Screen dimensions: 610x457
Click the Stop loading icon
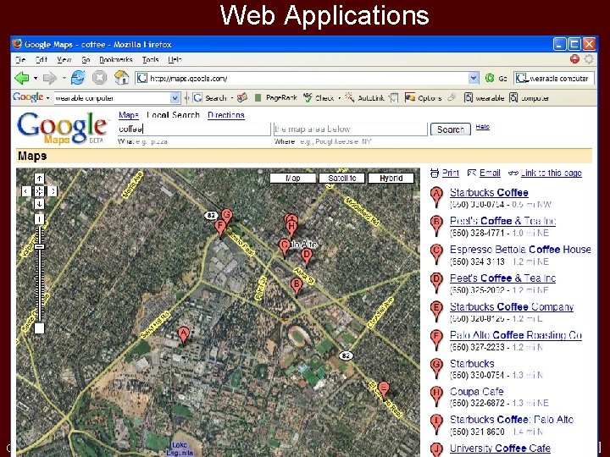(x=100, y=78)
